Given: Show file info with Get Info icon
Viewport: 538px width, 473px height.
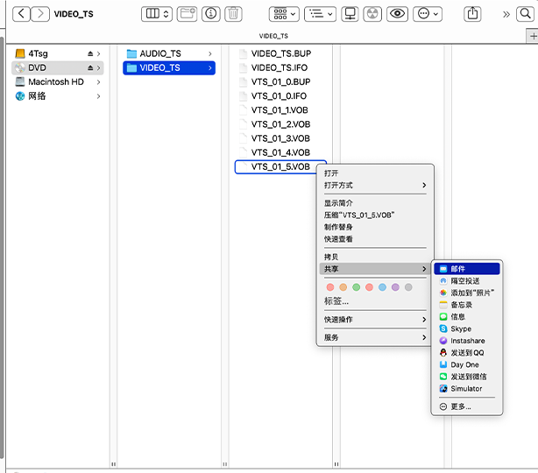Looking at the screenshot, I should pos(210,14).
